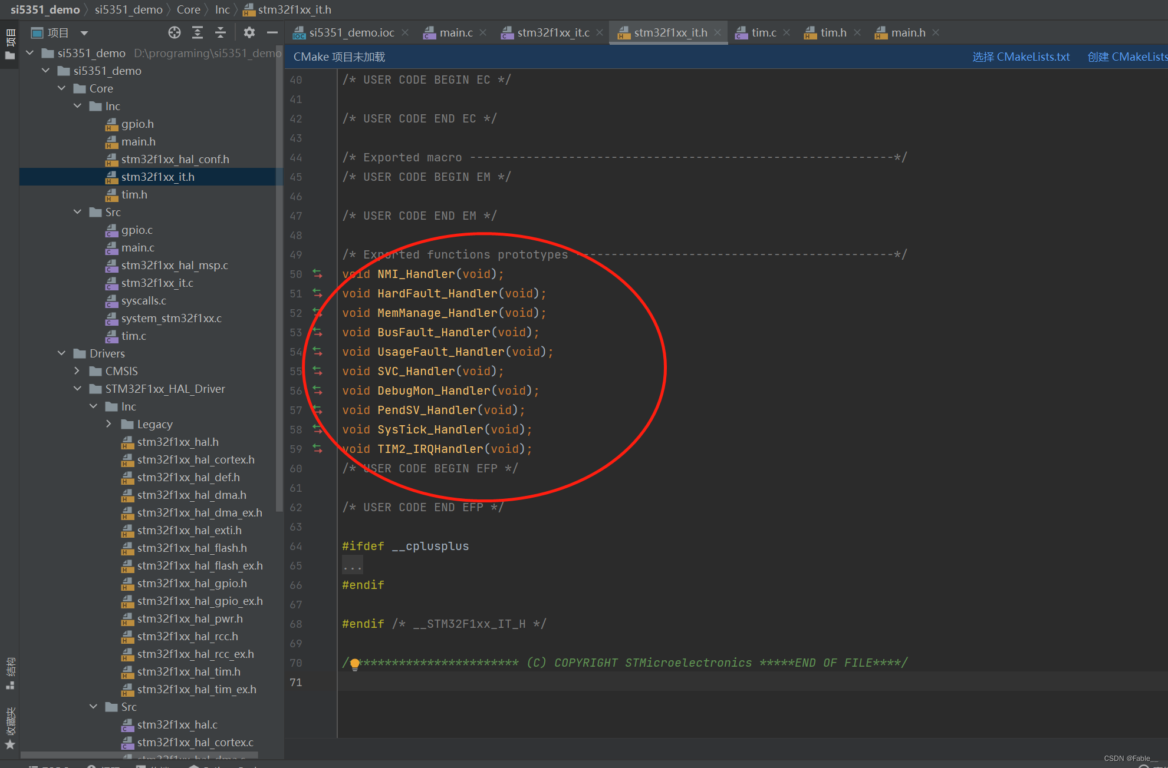
Task: Click gutter icon for DebugMon_Handler line 56
Action: (317, 390)
